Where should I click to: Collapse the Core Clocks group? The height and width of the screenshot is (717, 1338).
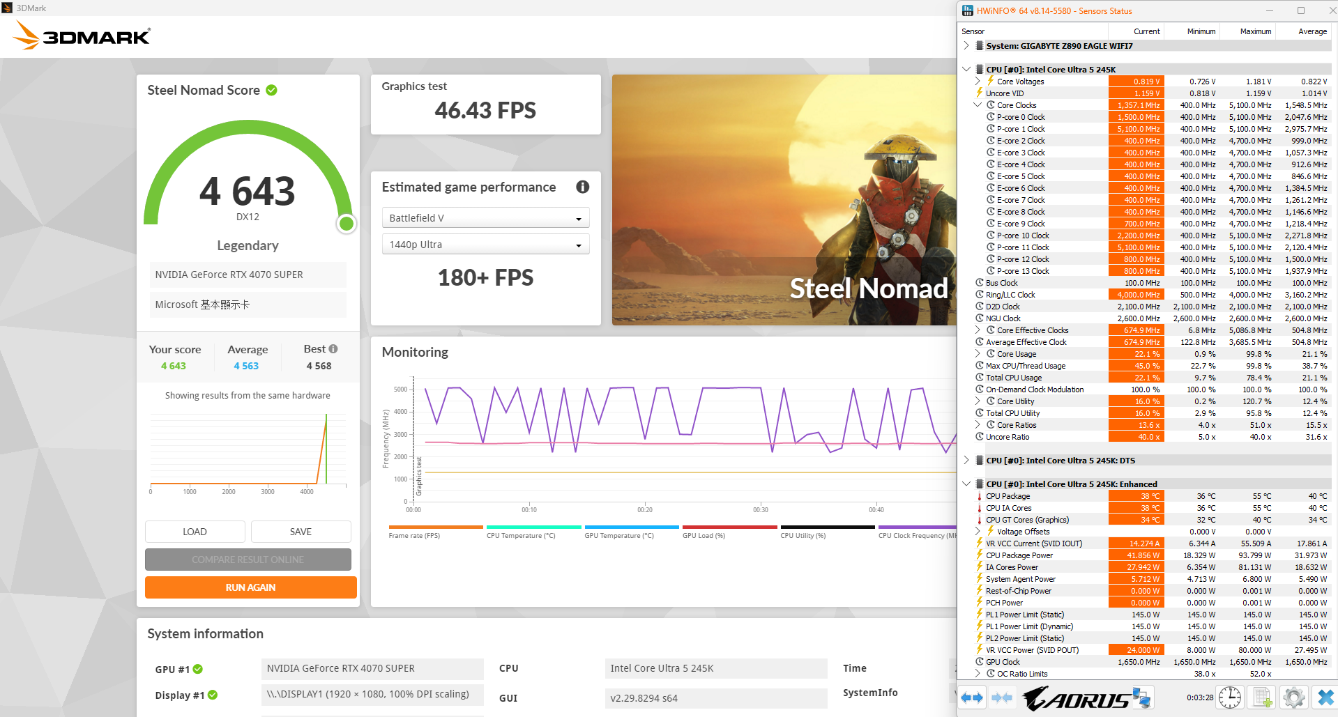[978, 105]
